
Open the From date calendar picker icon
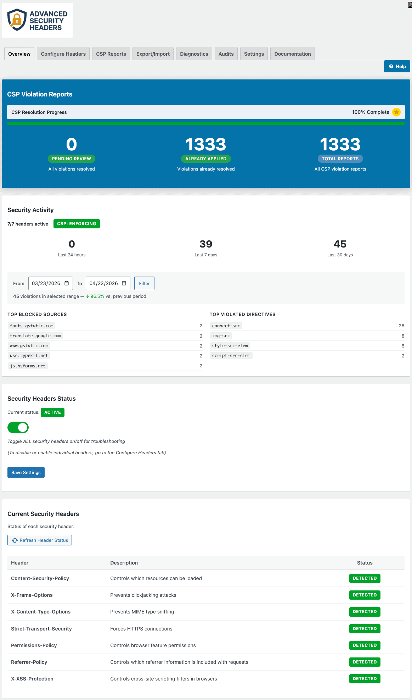[67, 283]
